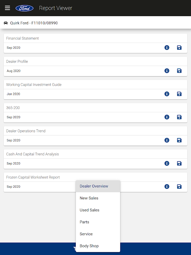Save the Frozen Capital Worksheet Report
The width and height of the screenshot is (191, 255).
coord(179,186)
